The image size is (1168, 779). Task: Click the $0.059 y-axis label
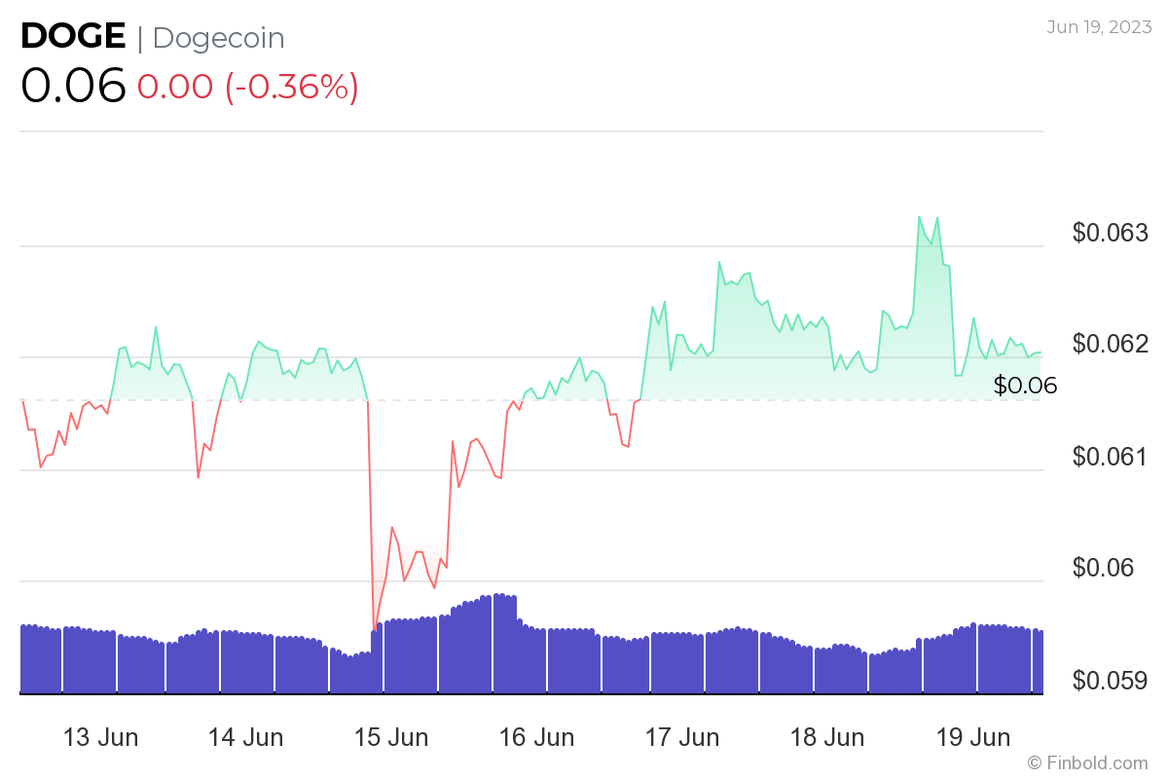(1111, 680)
